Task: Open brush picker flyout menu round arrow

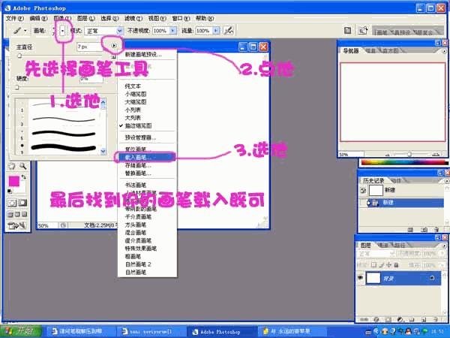Action: pyautogui.click(x=114, y=45)
